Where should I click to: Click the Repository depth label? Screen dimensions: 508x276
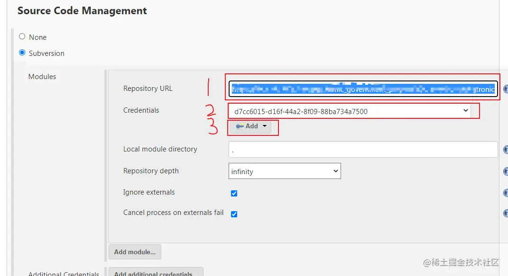[x=151, y=171]
